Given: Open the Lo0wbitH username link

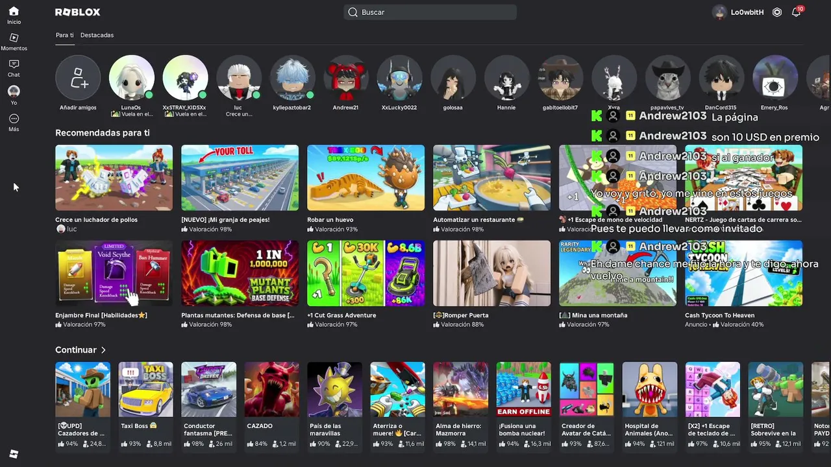Looking at the screenshot, I should 747,12.
